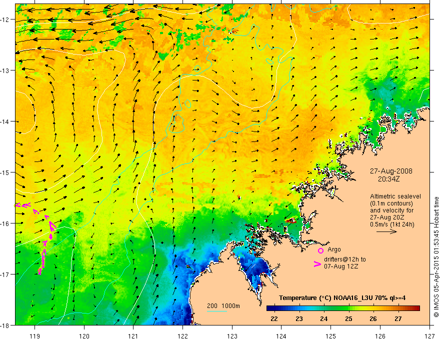This screenshot has width=440, height=340.
Task: Click the longitude axis label 123
Action: point(232,336)
